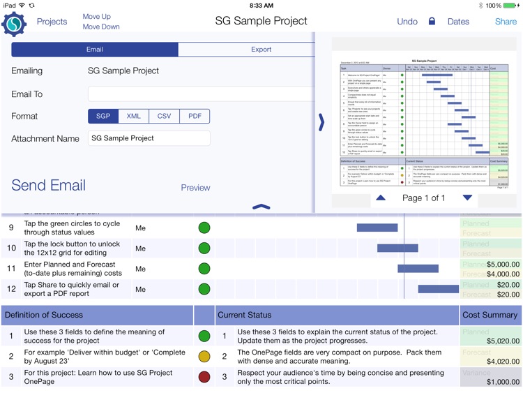Tap the SG Project gear logo icon
The image size is (523, 393).
[14, 24]
